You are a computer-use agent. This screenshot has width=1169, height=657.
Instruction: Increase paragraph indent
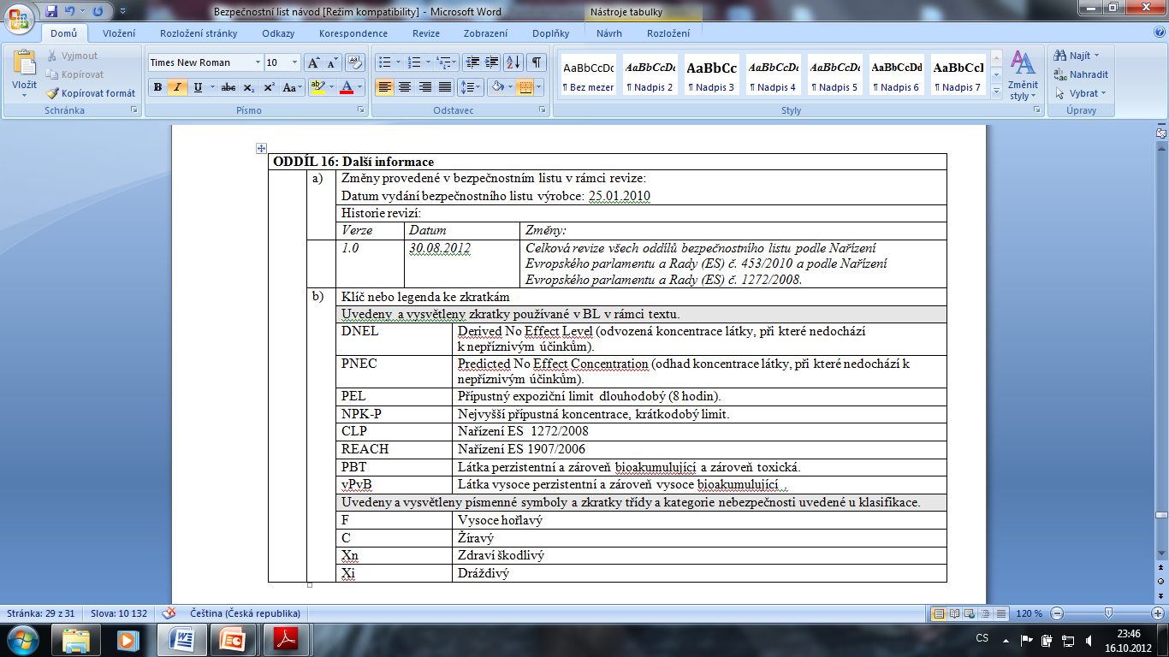(x=491, y=62)
